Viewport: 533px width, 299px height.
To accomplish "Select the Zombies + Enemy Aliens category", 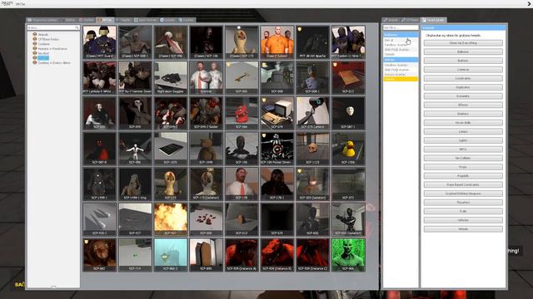I will 53,63.
